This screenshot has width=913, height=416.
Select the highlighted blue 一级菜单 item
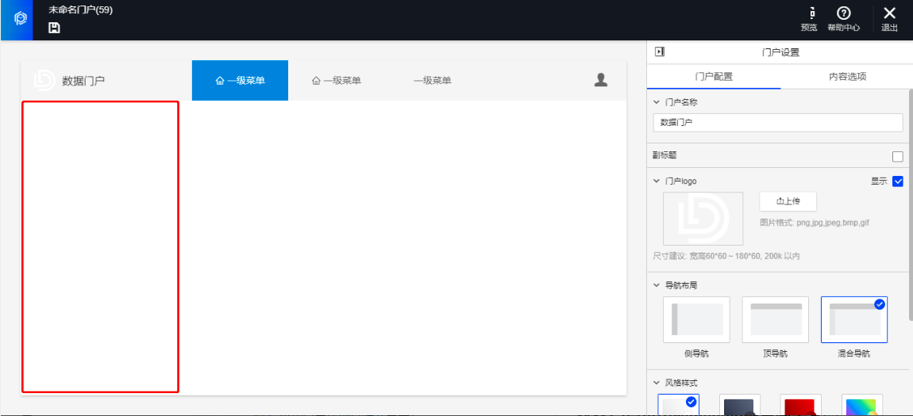[x=240, y=80]
